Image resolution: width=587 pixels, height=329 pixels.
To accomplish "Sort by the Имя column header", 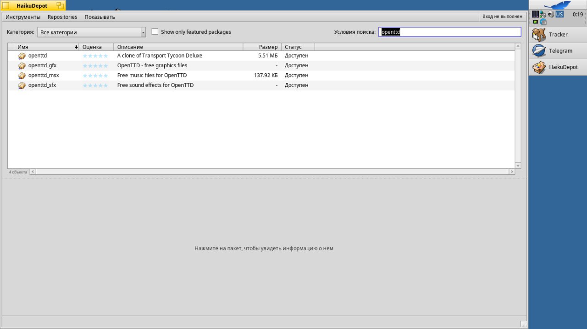I will [47, 47].
